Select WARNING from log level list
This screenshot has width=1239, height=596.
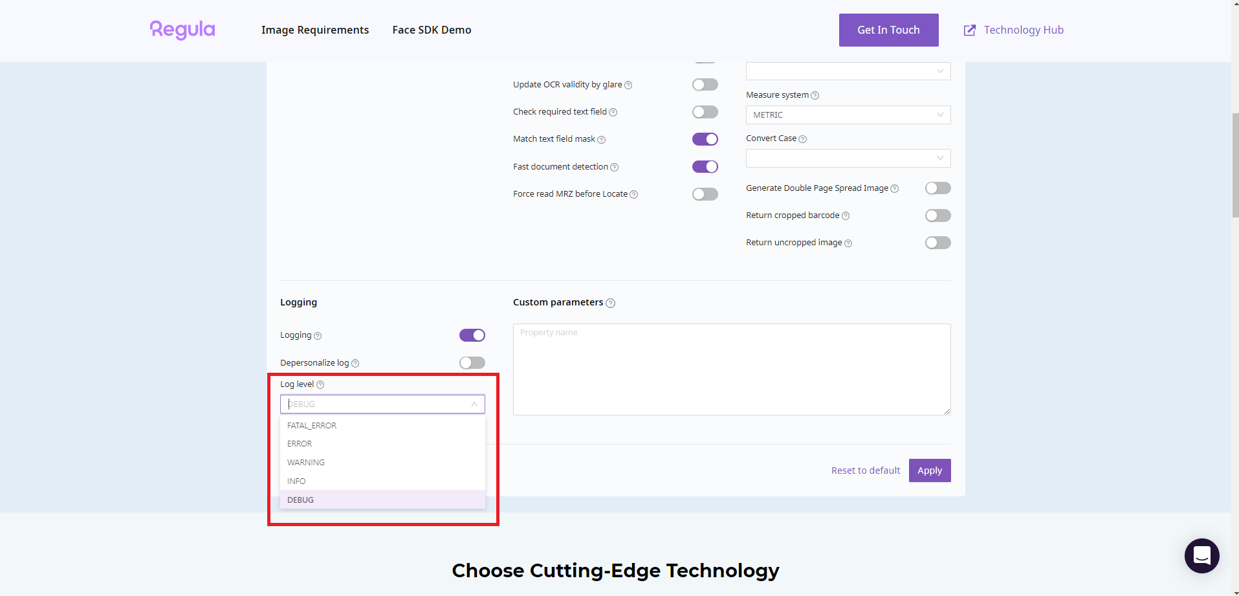[x=306, y=463]
